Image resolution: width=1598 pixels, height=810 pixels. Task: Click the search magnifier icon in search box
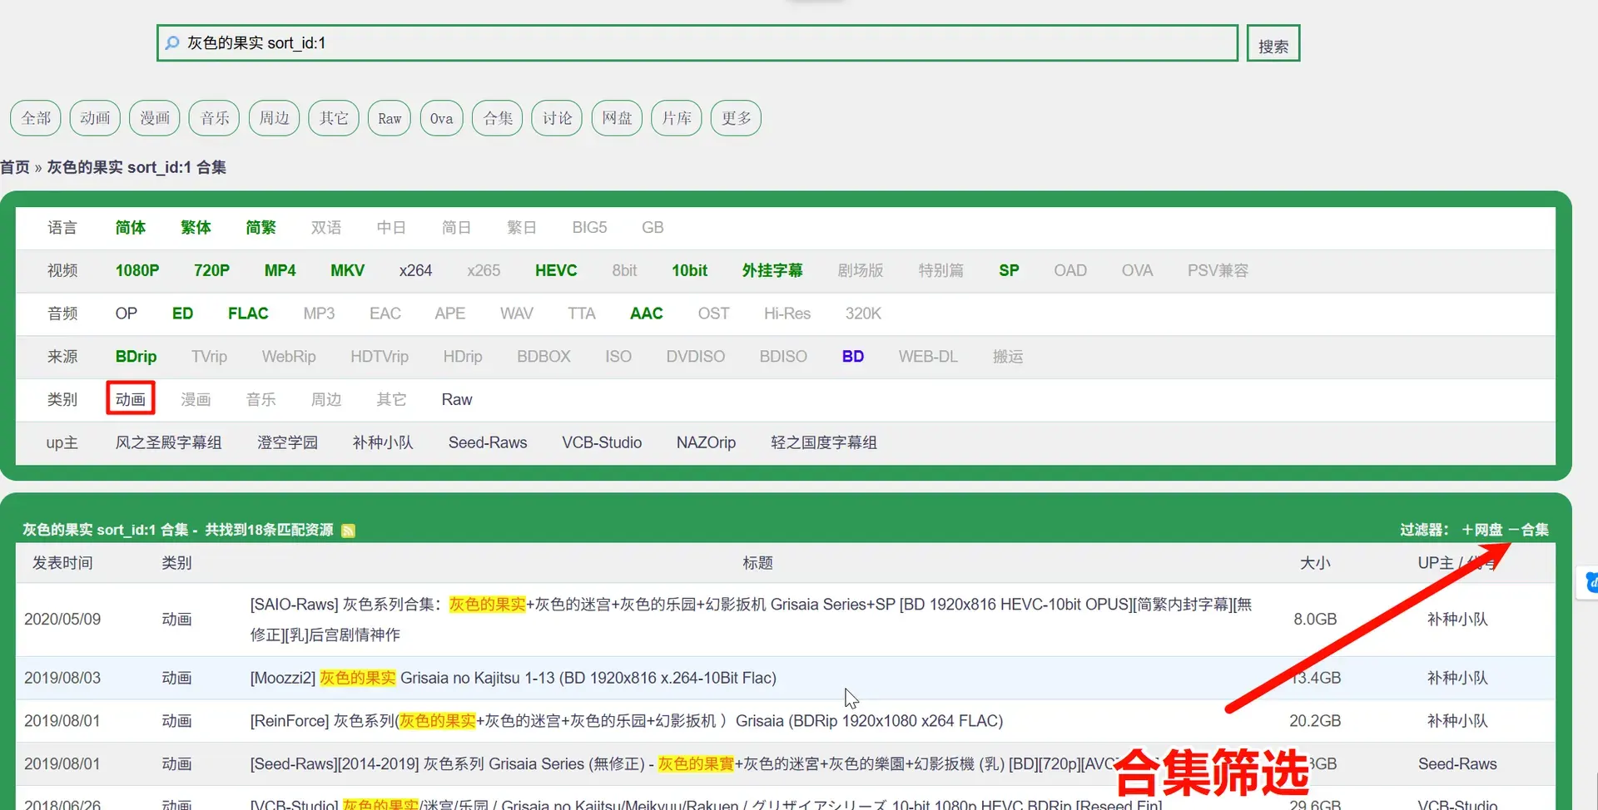pyautogui.click(x=171, y=42)
